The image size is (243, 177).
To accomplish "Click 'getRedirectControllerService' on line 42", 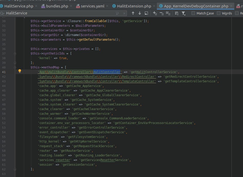I will point(190,77).
